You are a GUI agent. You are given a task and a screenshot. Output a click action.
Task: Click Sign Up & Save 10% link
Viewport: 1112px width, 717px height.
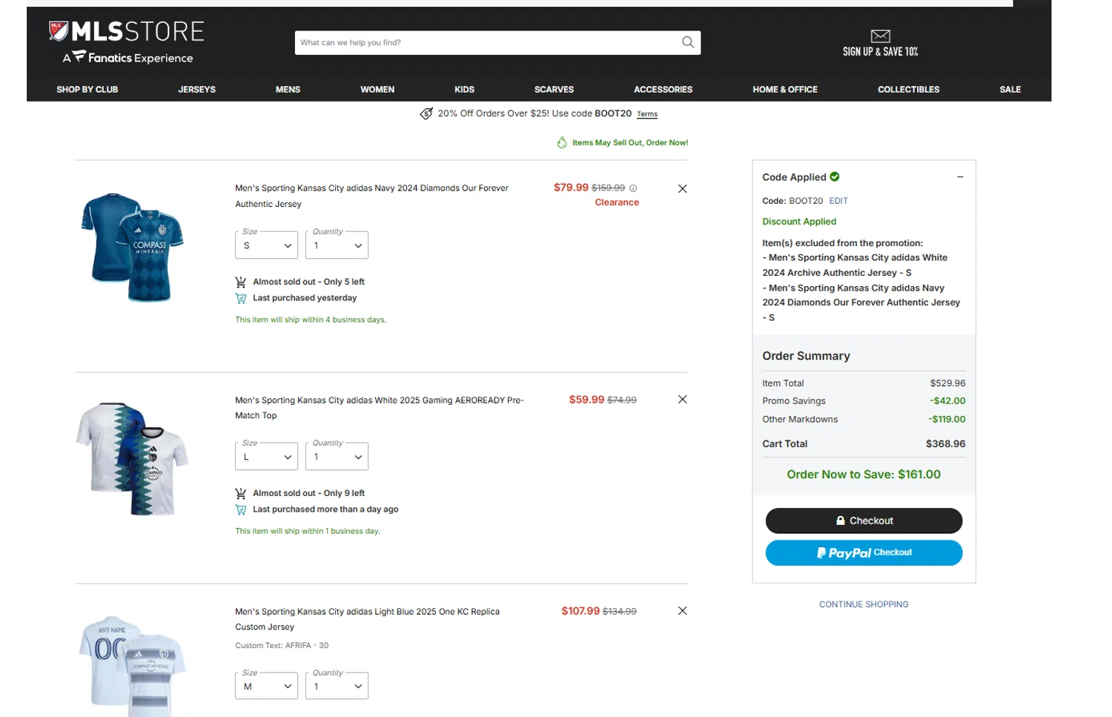(x=880, y=52)
